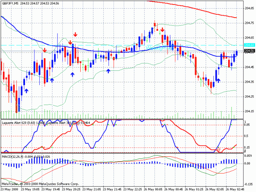This screenshot has width=256, height=192.
Task: Click the 0.5 Laguerre level value
Action: click(x=246, y=136)
